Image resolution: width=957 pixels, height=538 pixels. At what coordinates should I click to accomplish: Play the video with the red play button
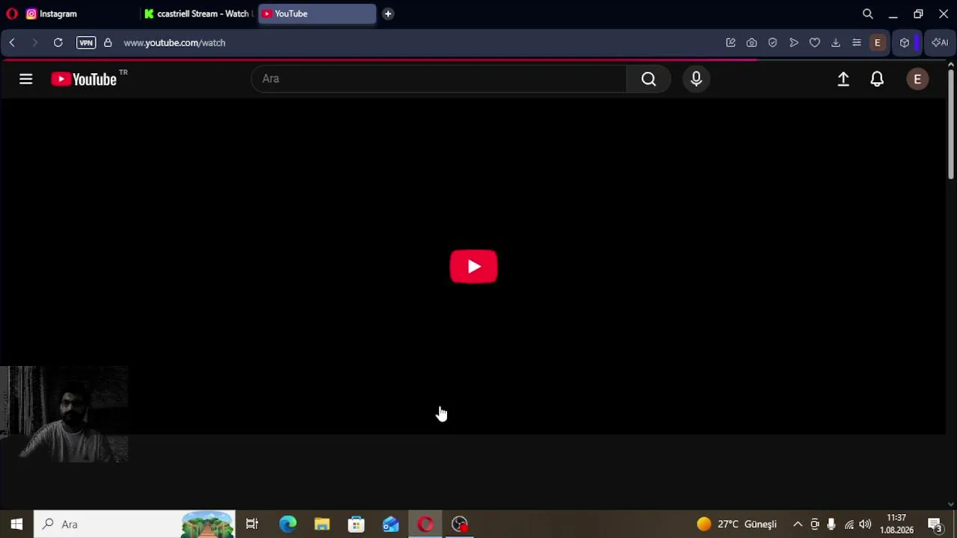pyautogui.click(x=473, y=267)
